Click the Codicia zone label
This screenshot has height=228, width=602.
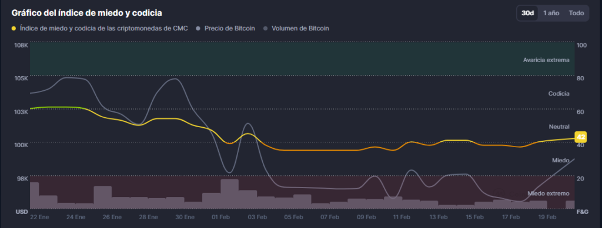click(x=558, y=93)
